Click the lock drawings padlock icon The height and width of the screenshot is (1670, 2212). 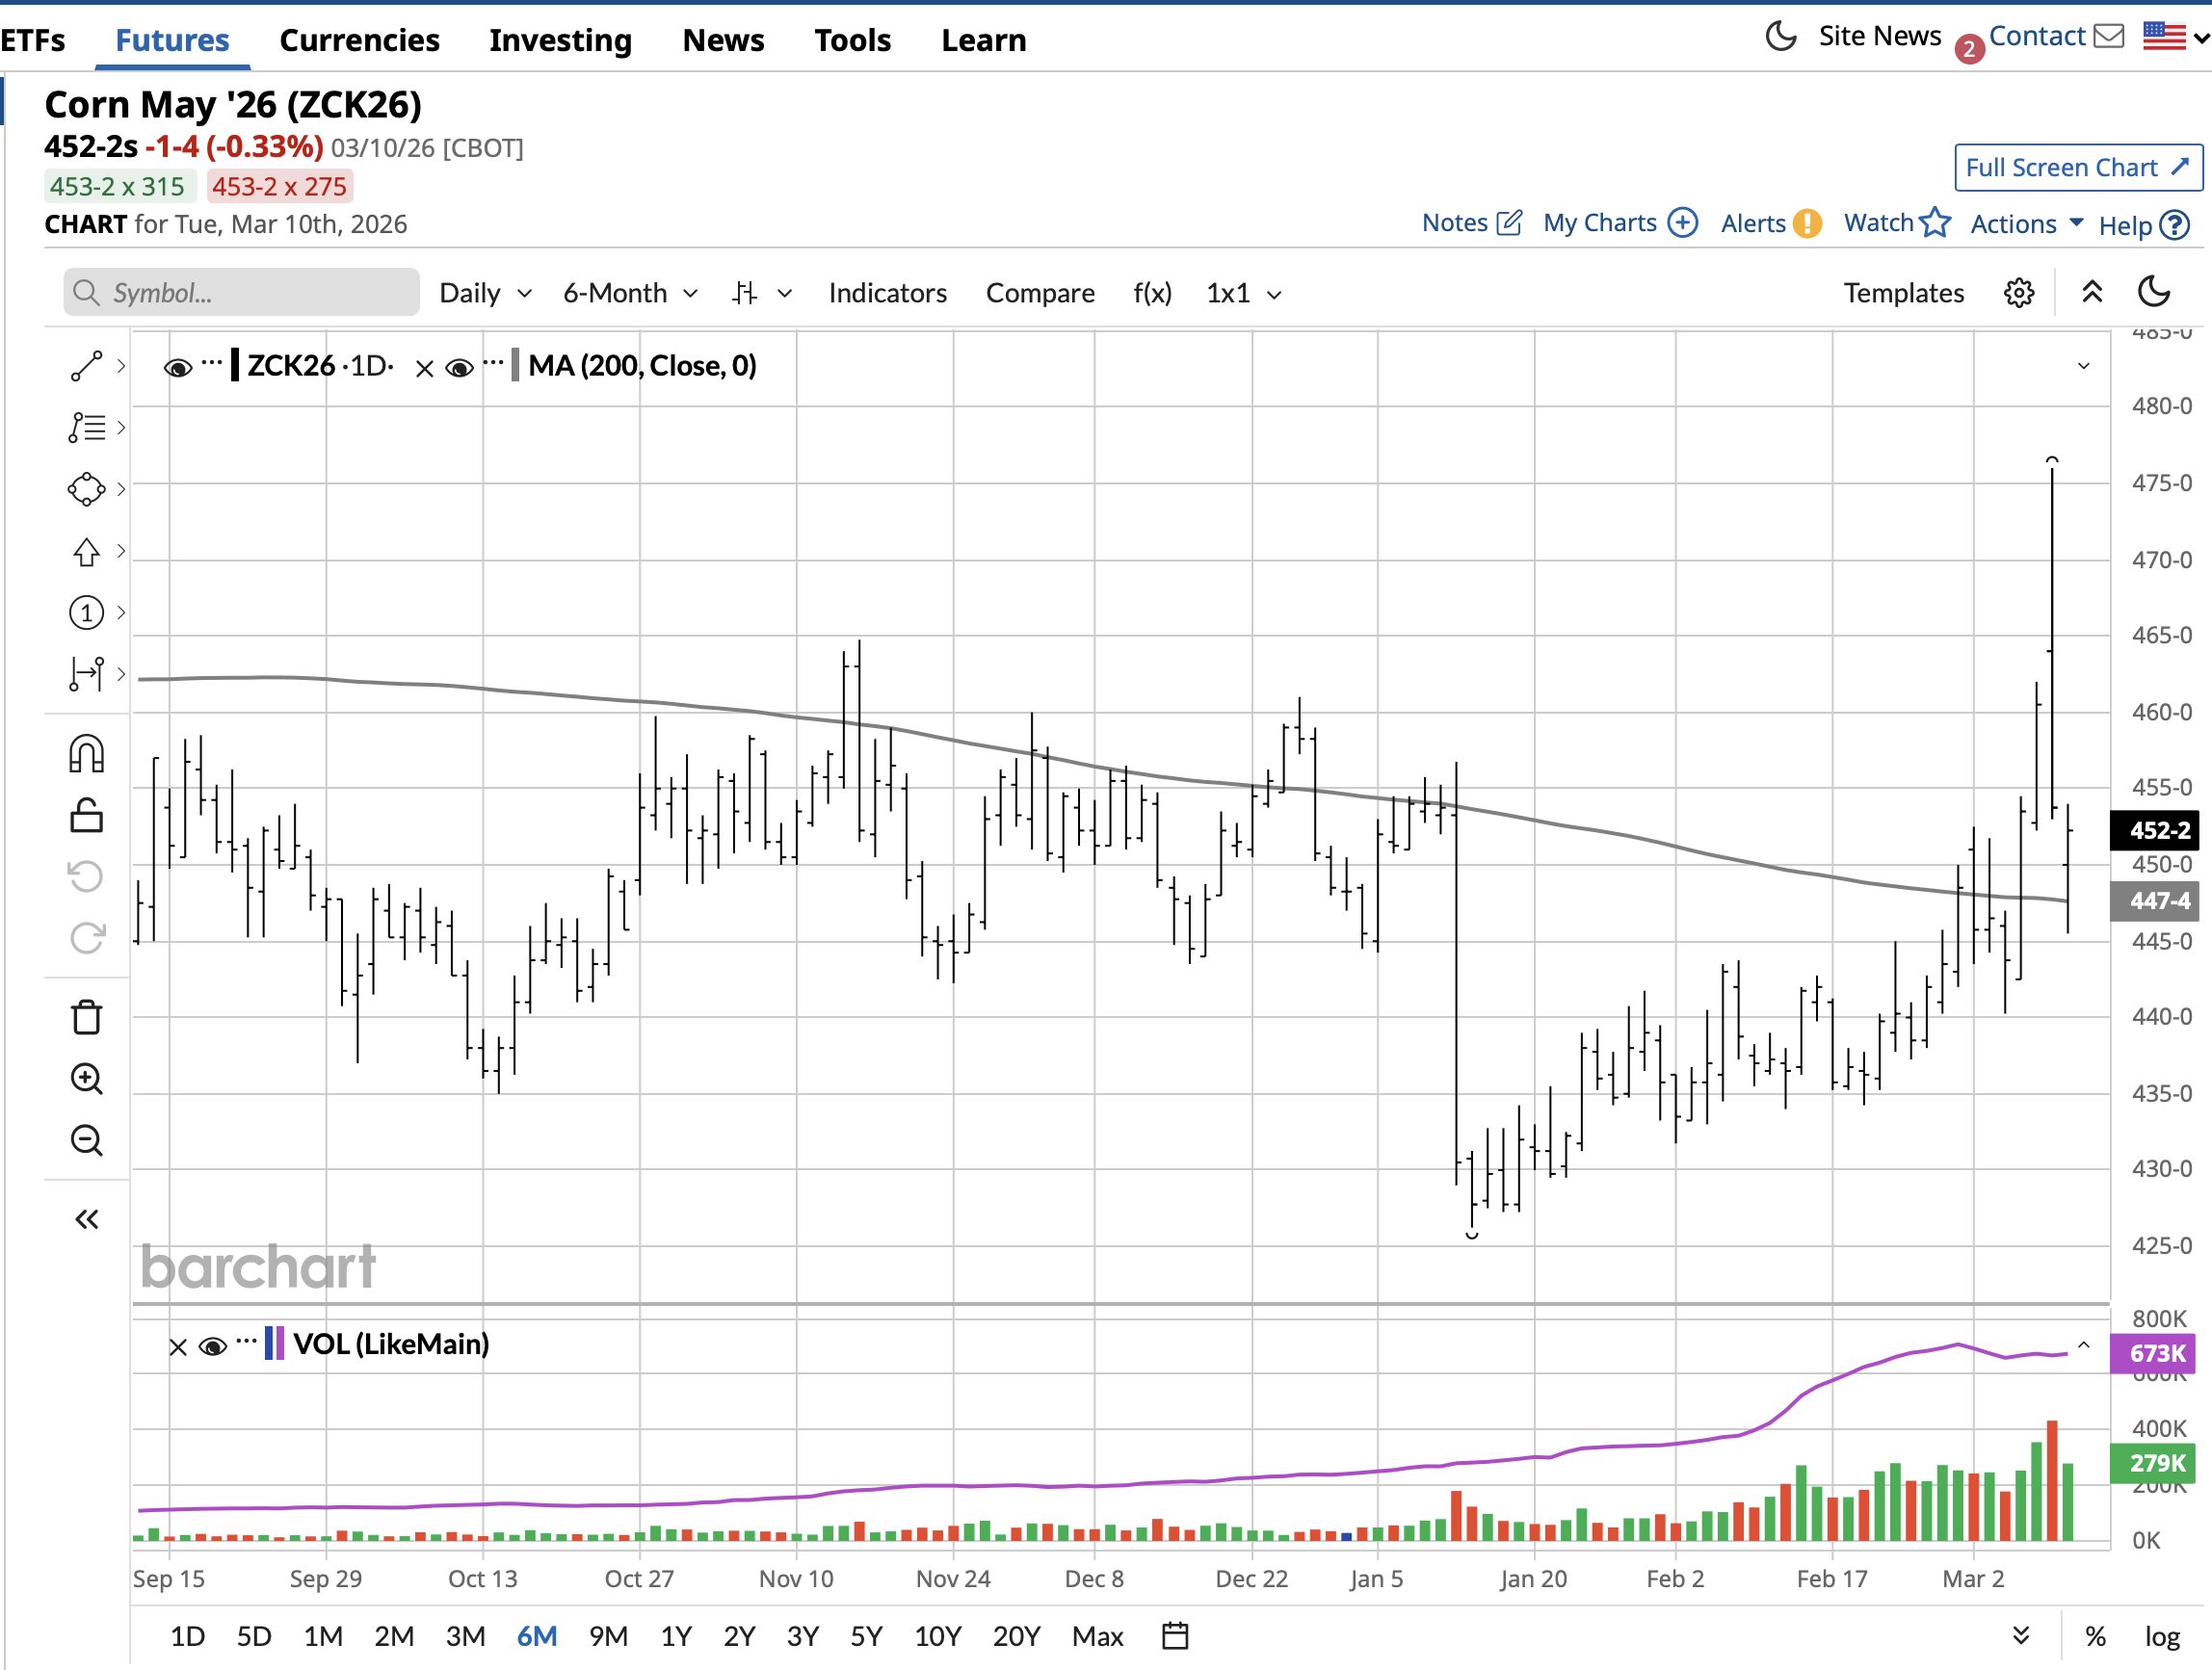point(86,816)
